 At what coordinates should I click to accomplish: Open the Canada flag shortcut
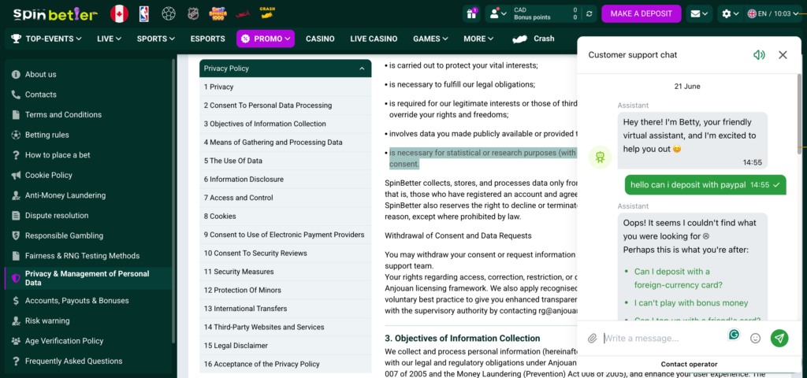[x=120, y=14]
